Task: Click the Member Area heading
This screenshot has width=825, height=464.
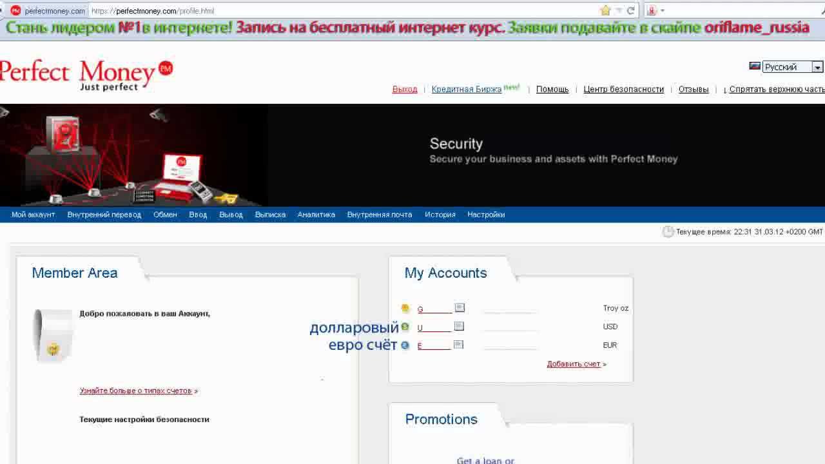Action: [75, 273]
